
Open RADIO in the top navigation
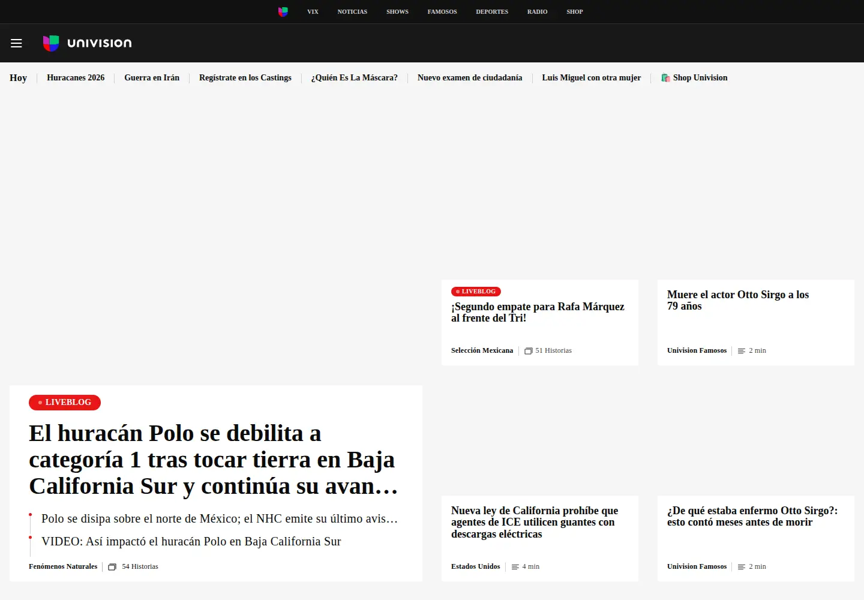click(x=537, y=11)
